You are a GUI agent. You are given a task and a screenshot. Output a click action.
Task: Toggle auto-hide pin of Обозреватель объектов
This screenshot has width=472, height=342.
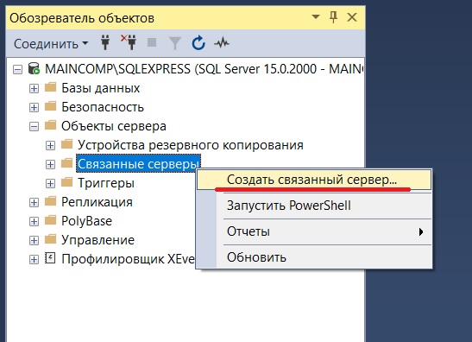click(334, 17)
